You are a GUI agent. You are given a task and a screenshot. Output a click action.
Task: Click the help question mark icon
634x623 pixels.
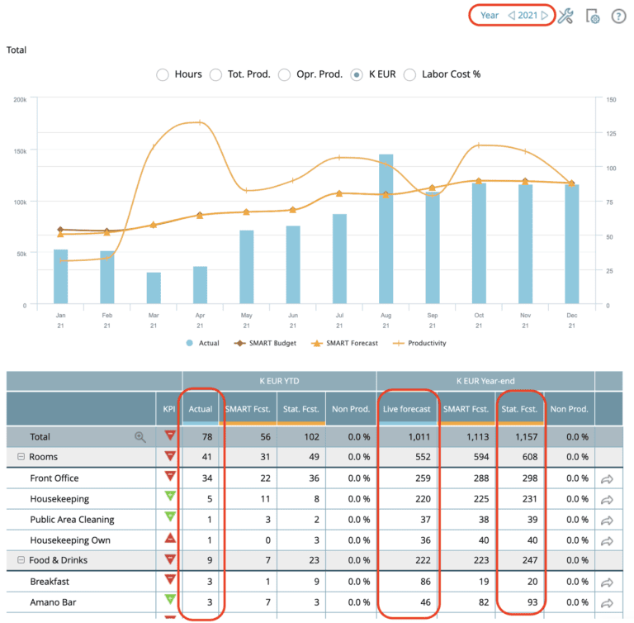click(618, 16)
